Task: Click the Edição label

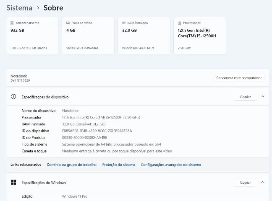Action: [x=27, y=196]
